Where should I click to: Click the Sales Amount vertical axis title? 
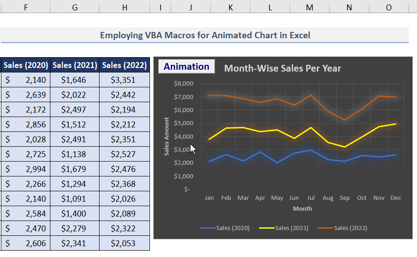[167, 136]
